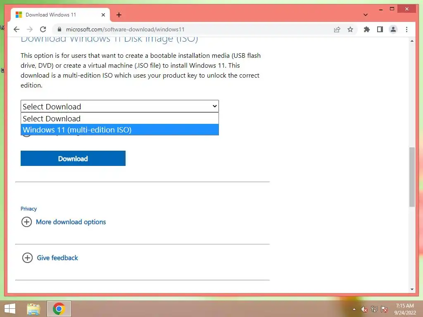This screenshot has width=423, height=317.
Task: Open the Chrome profile avatar
Action: pyautogui.click(x=393, y=29)
